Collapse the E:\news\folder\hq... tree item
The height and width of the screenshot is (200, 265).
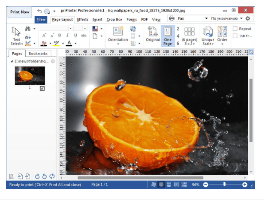[x=12, y=61]
